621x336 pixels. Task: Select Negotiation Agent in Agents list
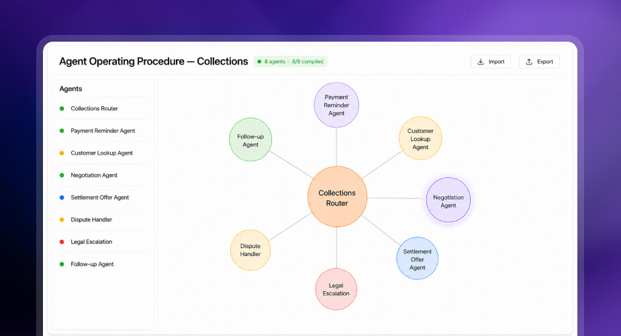pos(103,175)
